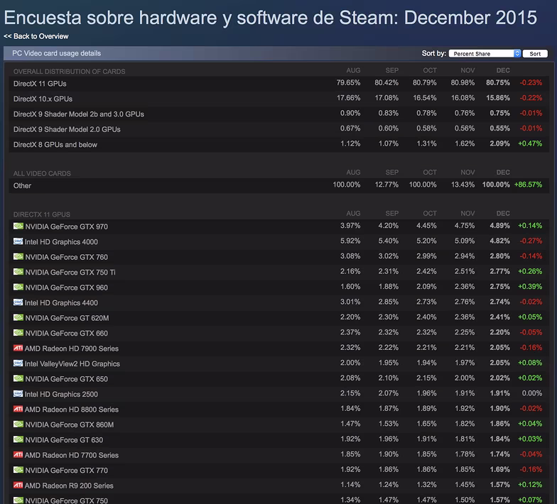Image resolution: width=557 pixels, height=504 pixels.
Task: Click ATI logo beside Radeon HD 8800 Series
Action: [18, 409]
